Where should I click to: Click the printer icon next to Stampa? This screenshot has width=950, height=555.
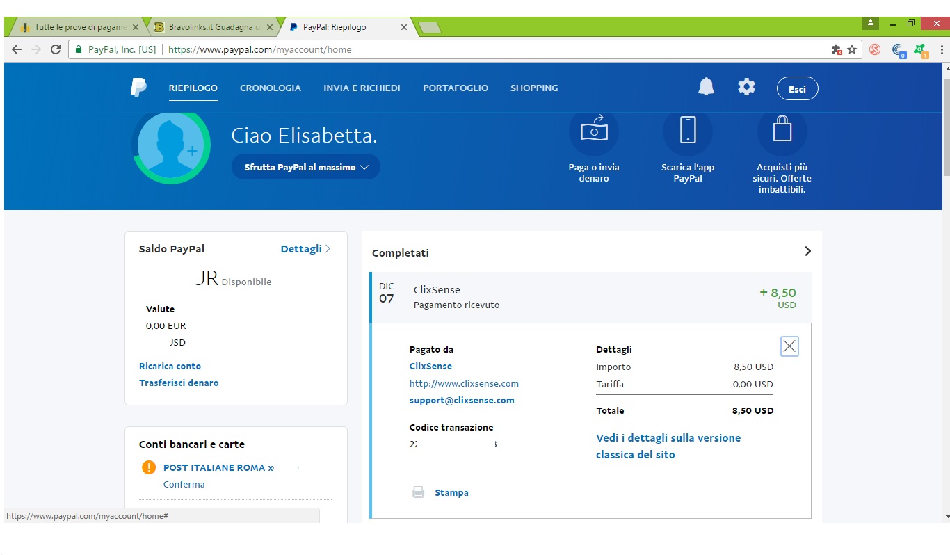[418, 492]
